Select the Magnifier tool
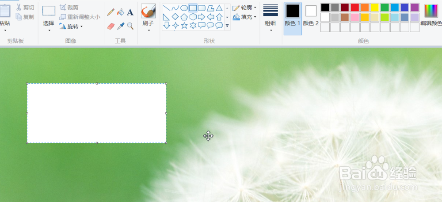442x202 pixels. pyautogui.click(x=130, y=26)
